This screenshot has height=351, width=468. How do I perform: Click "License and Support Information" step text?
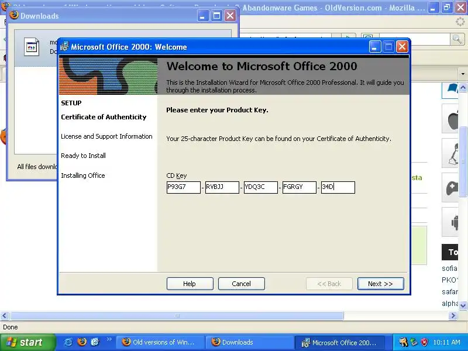(x=106, y=136)
